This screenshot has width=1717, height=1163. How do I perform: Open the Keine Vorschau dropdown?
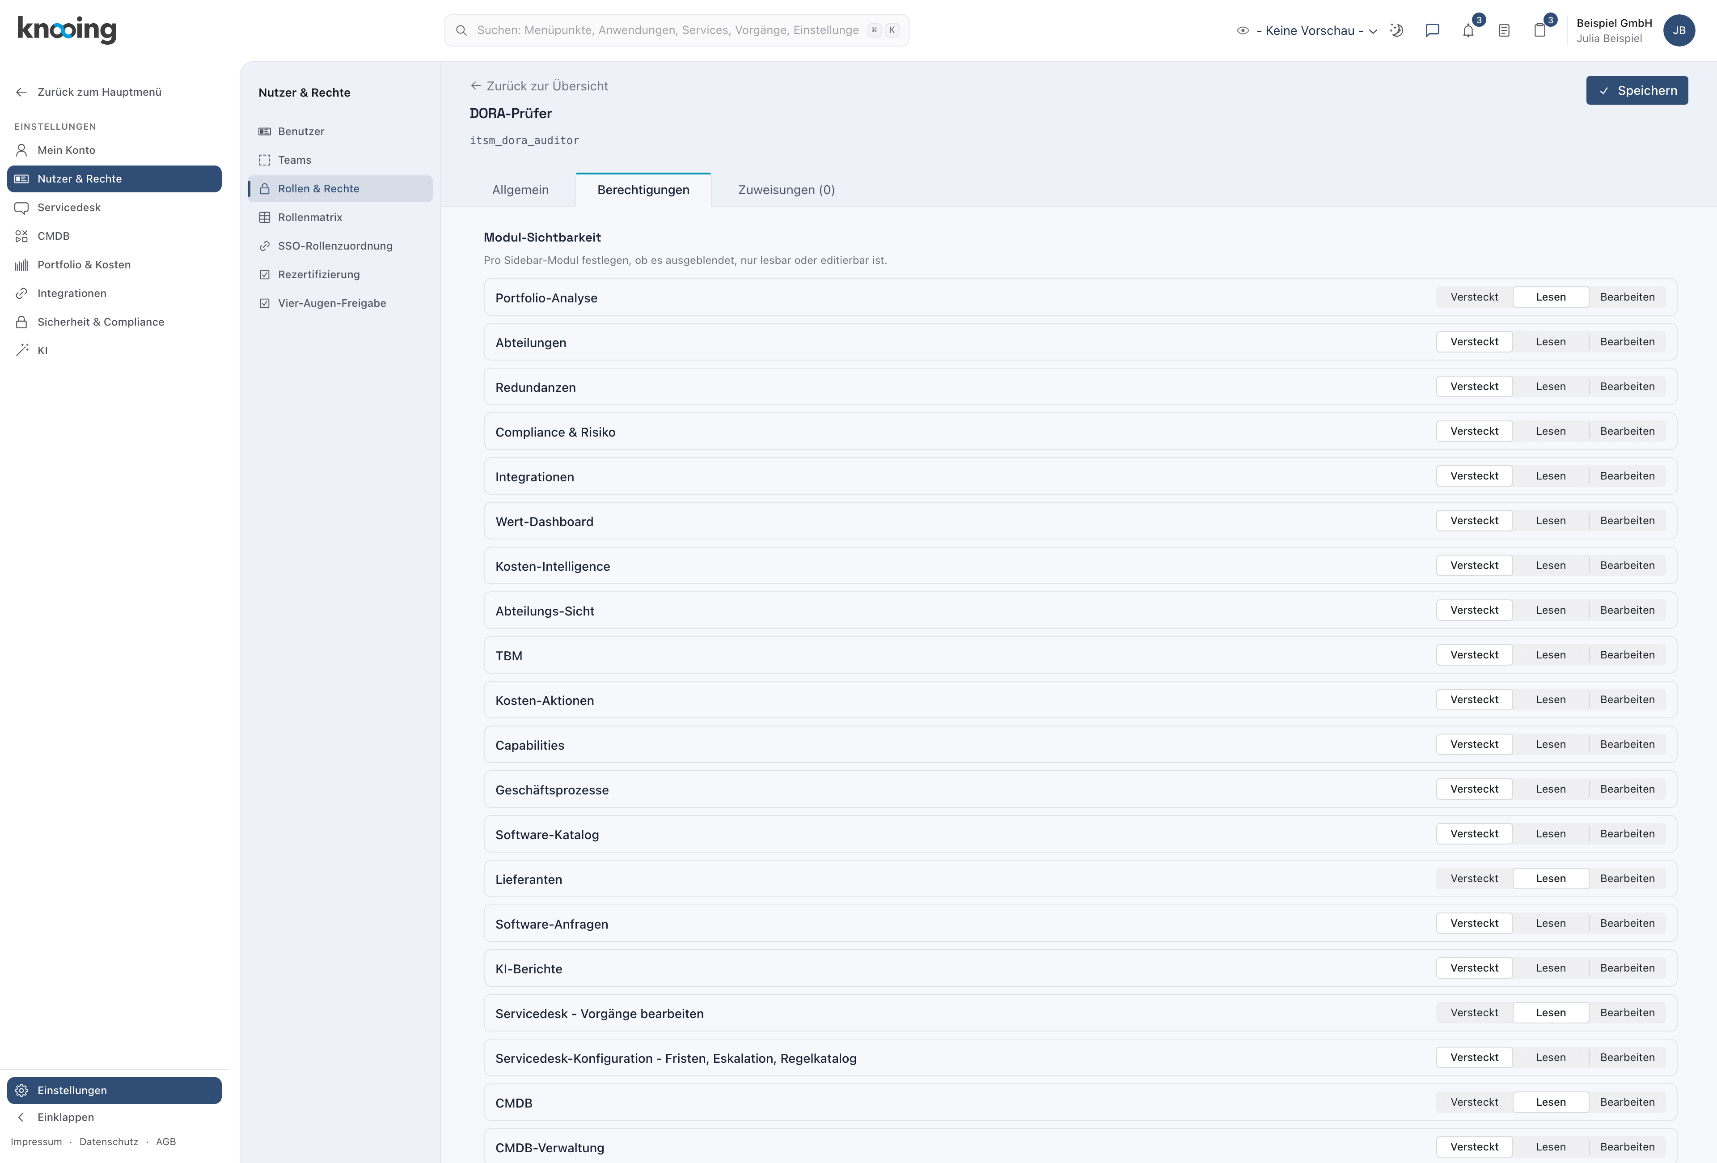pyautogui.click(x=1308, y=30)
